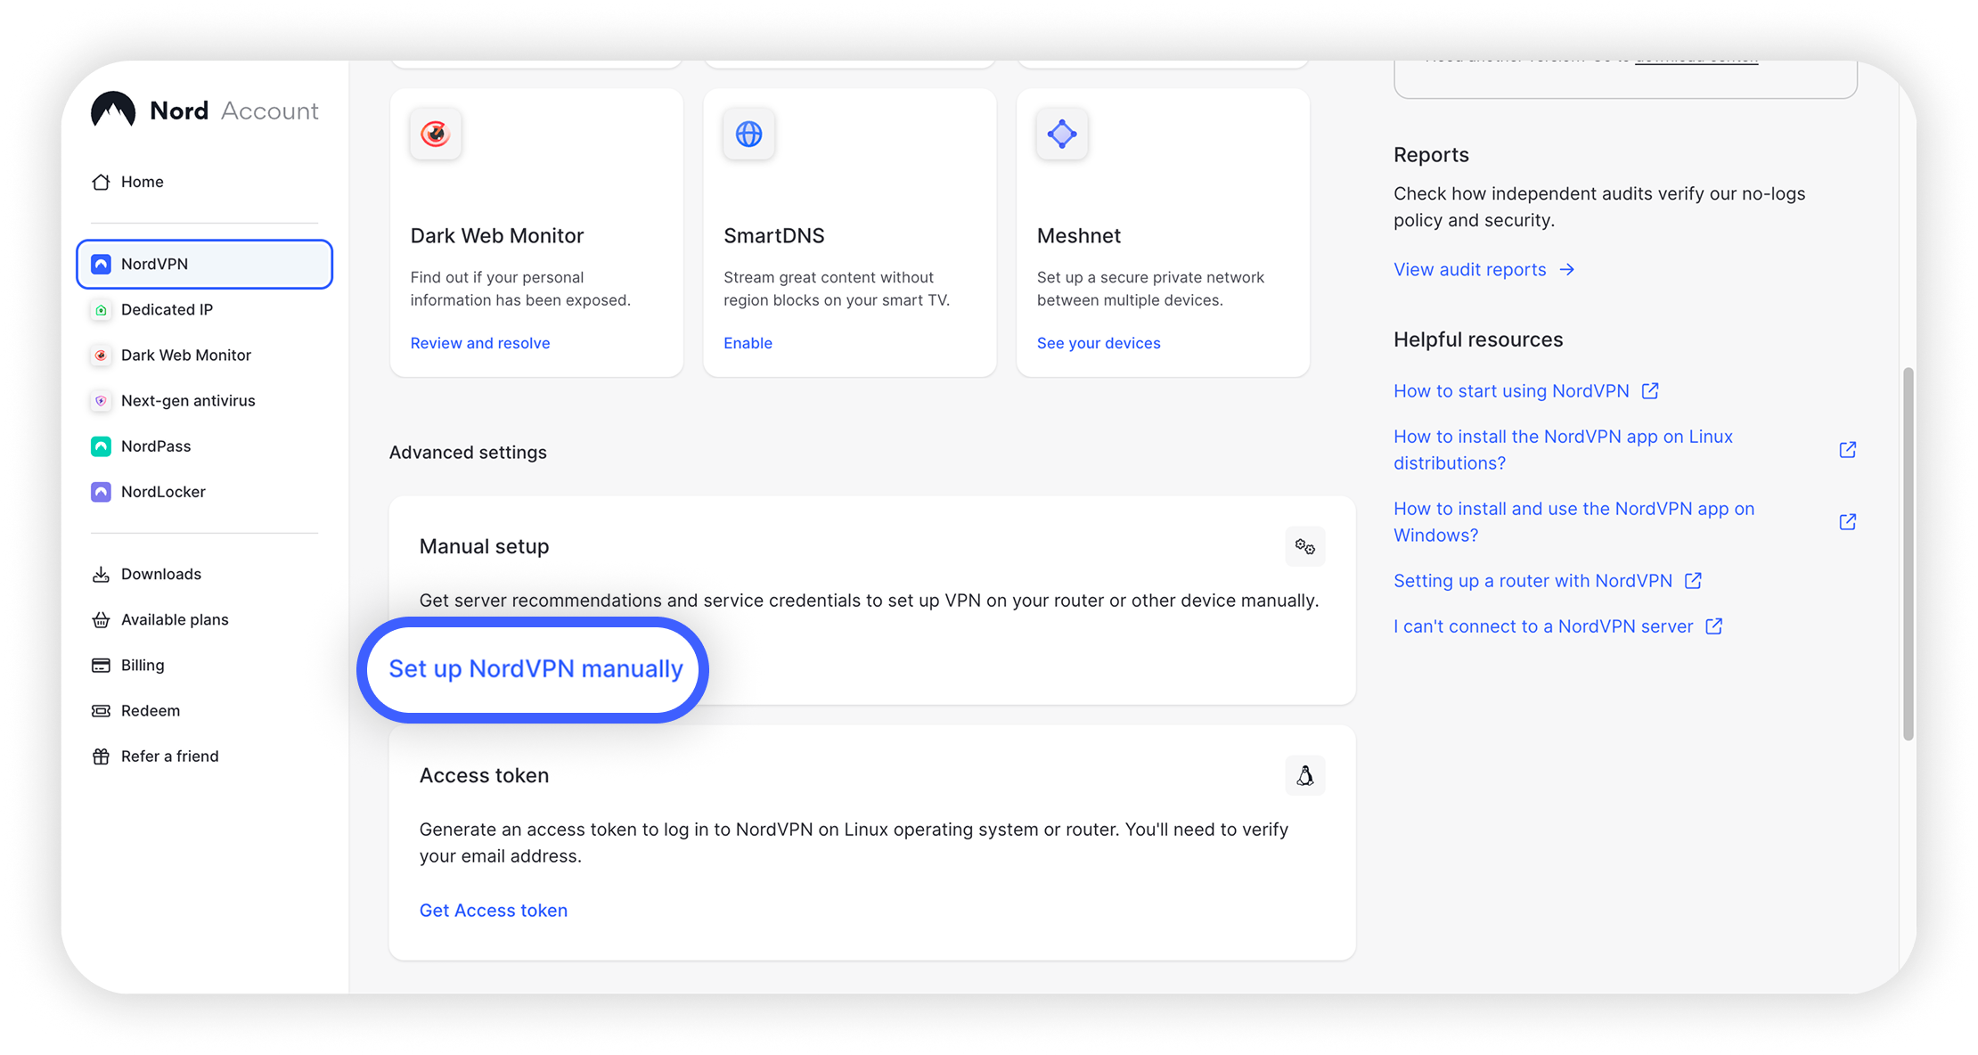Click external-link icon for Linux install guide
This screenshot has height=1055, width=1978.
(x=1848, y=450)
